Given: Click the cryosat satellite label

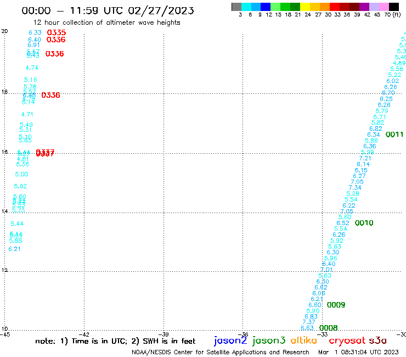Looking at the screenshot, I should 347,341.
